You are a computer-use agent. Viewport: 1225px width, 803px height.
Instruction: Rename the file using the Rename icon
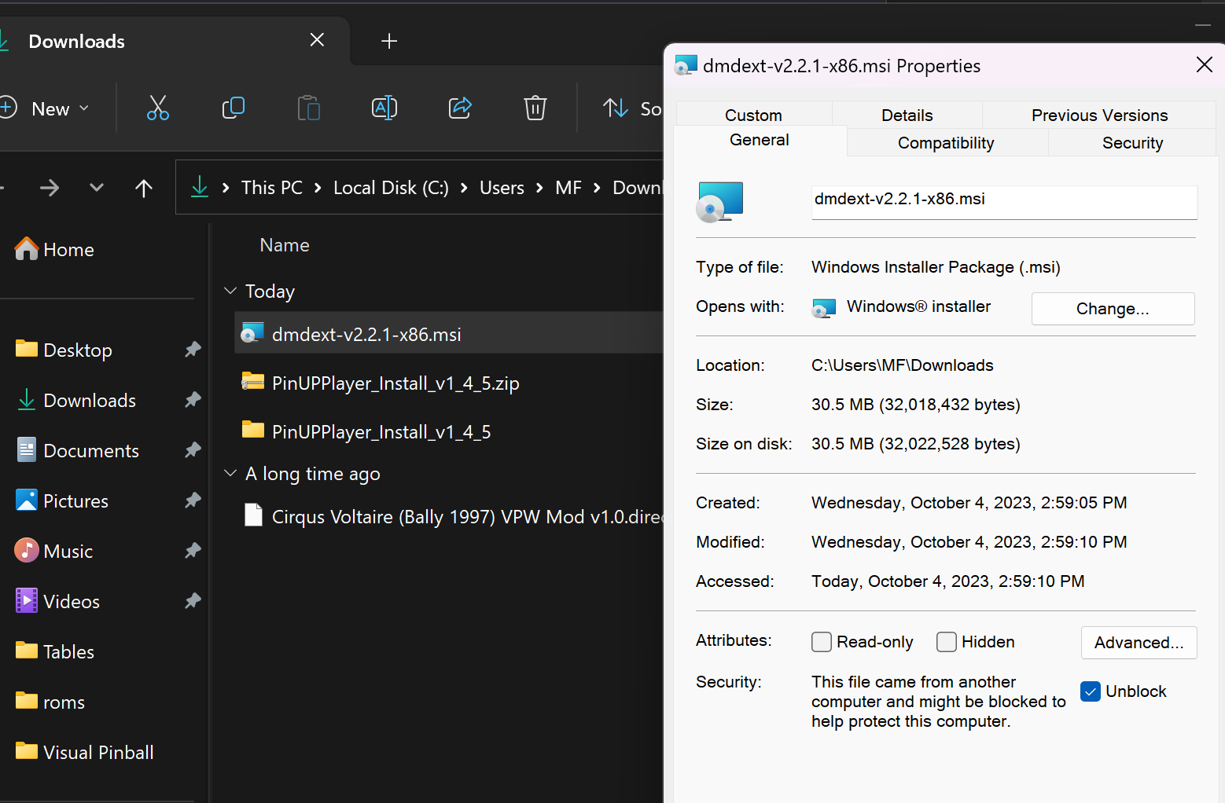click(384, 108)
